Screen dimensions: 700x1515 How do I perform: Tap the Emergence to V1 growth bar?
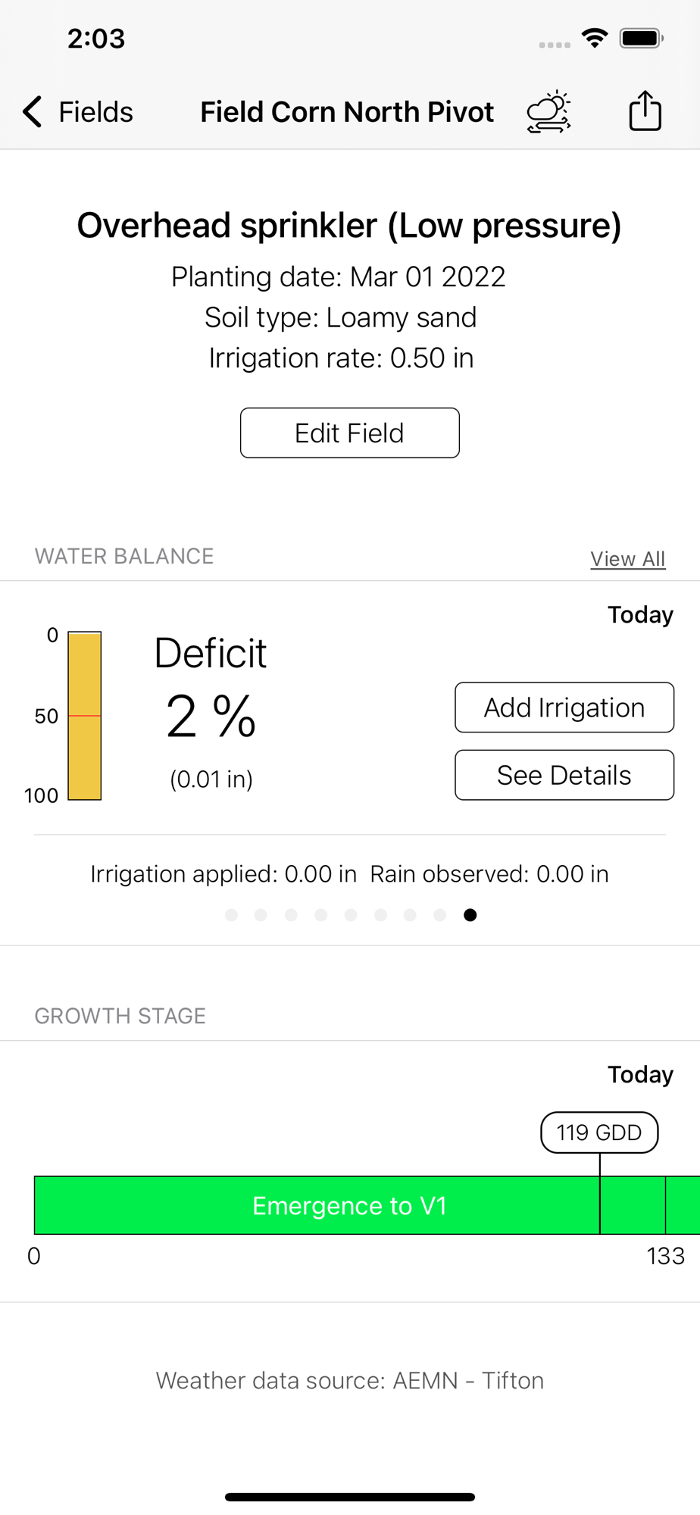349,1205
